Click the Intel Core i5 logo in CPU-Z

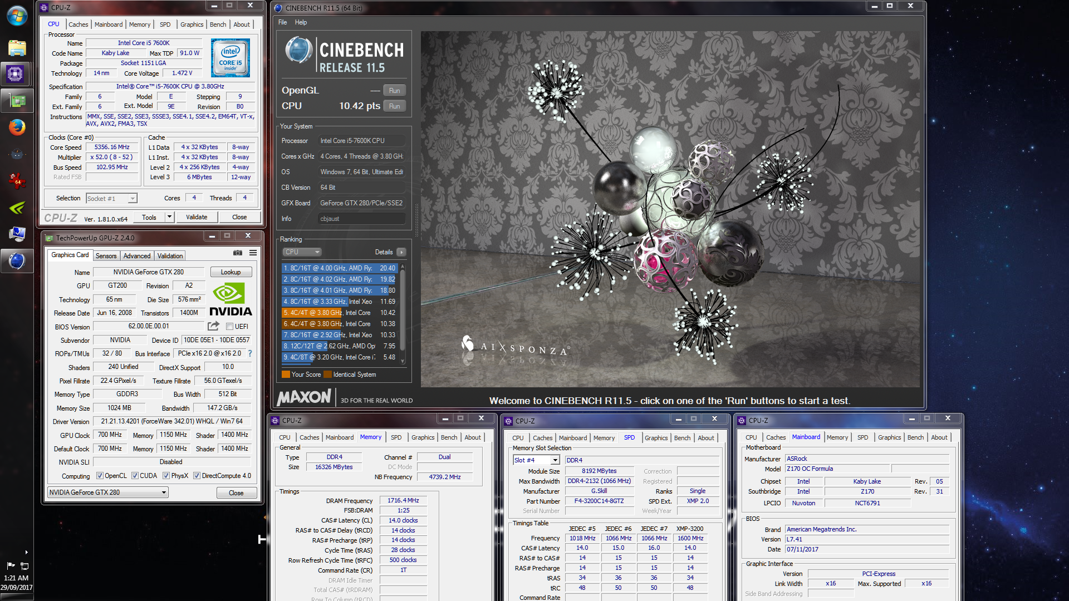231,58
